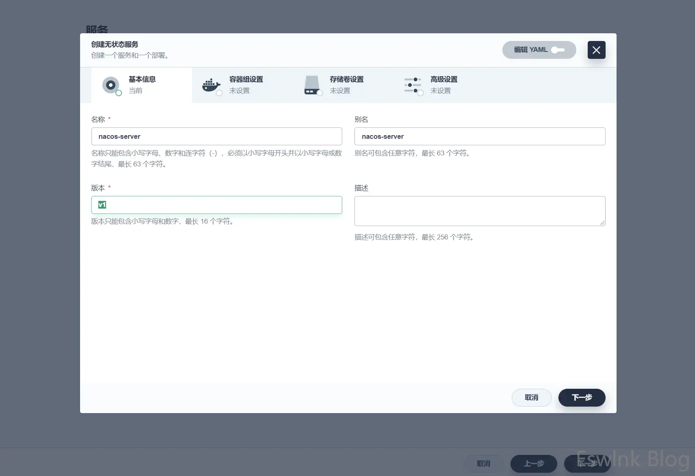Click into the 版本 input field
The image size is (695, 476).
tap(217, 205)
